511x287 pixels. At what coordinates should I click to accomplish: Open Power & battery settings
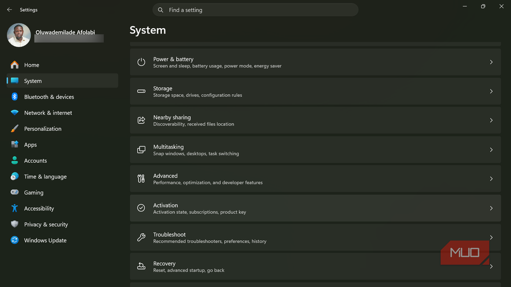(315, 62)
